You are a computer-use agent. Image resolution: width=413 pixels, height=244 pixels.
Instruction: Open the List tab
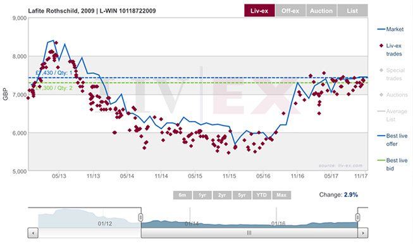point(352,11)
